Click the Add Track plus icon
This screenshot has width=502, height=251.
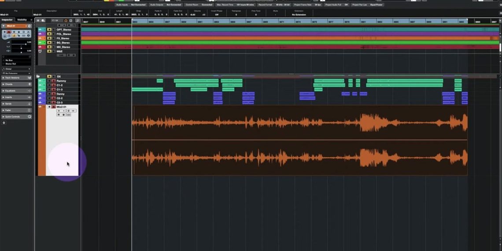pos(38,20)
